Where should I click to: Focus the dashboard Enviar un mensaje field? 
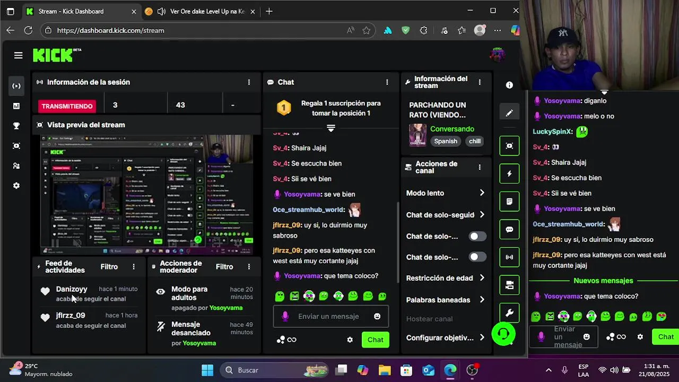click(332, 316)
